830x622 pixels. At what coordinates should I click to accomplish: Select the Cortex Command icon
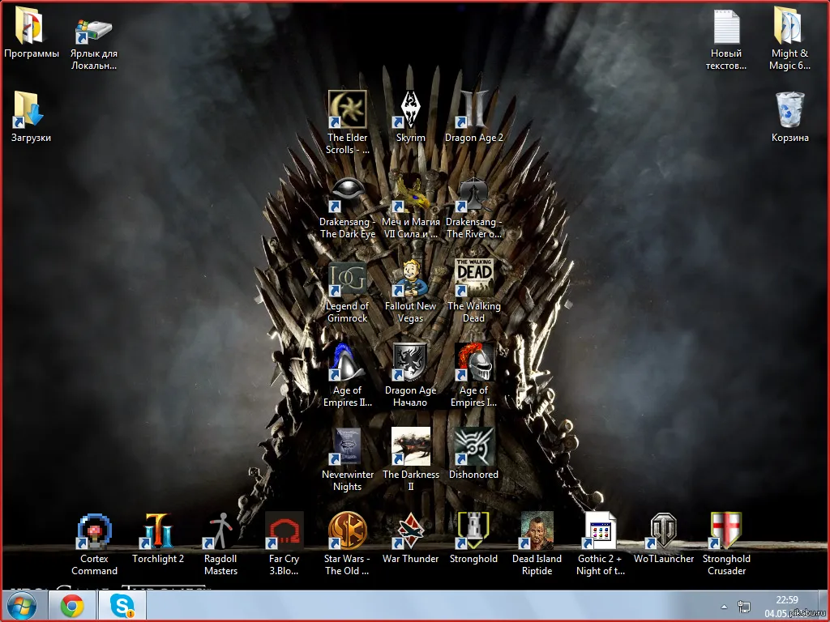(94, 530)
